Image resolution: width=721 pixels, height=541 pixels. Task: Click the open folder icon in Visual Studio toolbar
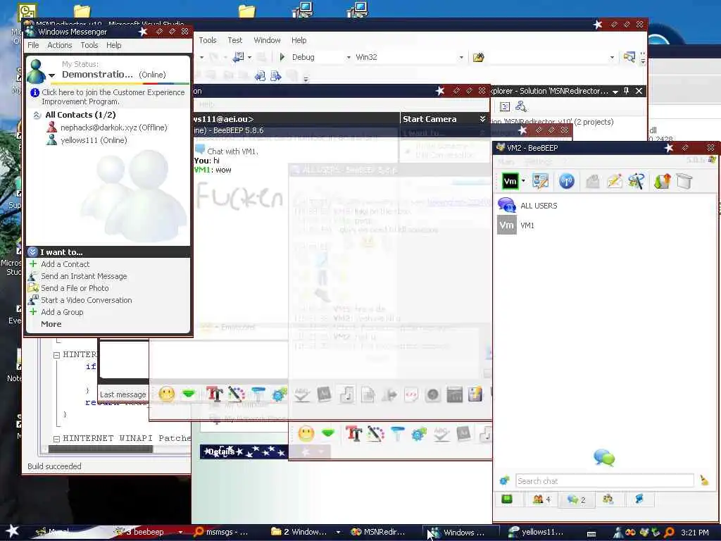pos(479,57)
